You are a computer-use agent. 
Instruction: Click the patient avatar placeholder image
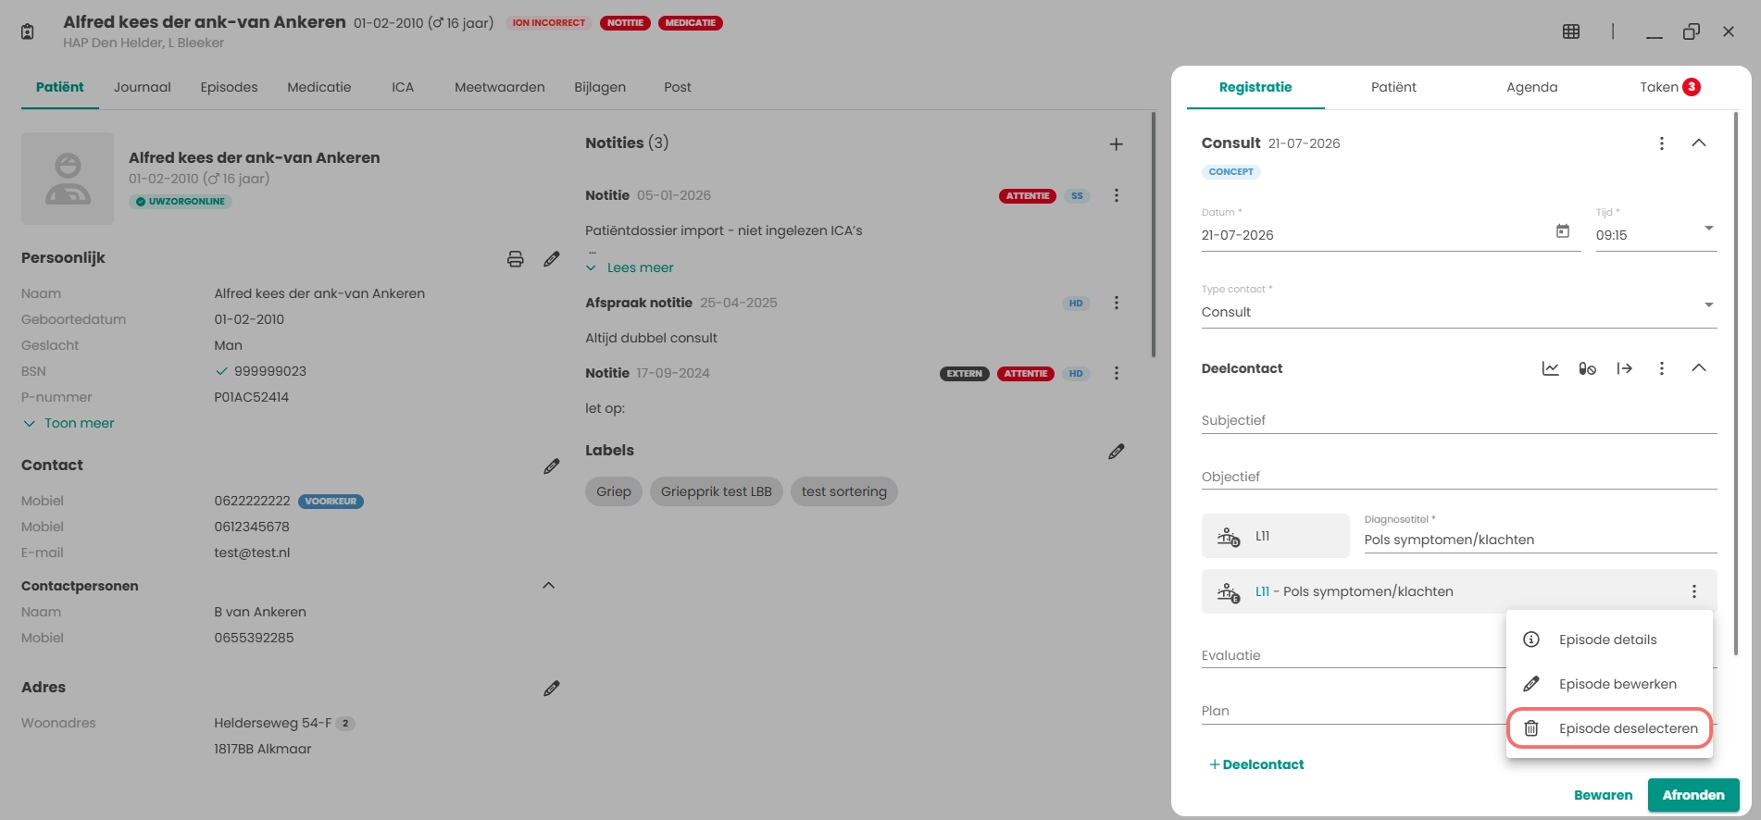pyautogui.click(x=68, y=179)
